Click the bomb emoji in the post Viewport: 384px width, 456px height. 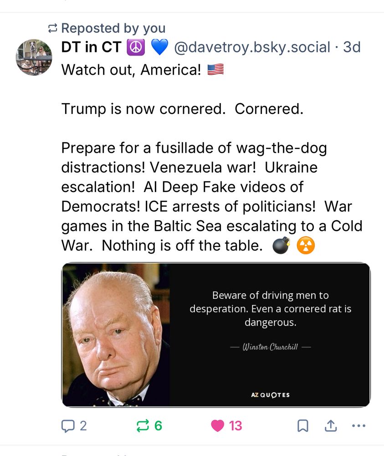tap(281, 246)
